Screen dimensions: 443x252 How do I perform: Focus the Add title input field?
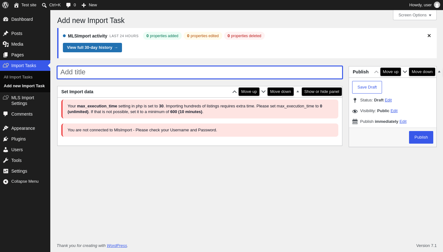click(x=200, y=72)
